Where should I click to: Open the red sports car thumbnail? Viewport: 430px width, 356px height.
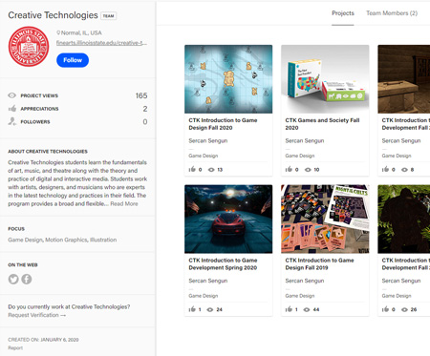coord(228,219)
